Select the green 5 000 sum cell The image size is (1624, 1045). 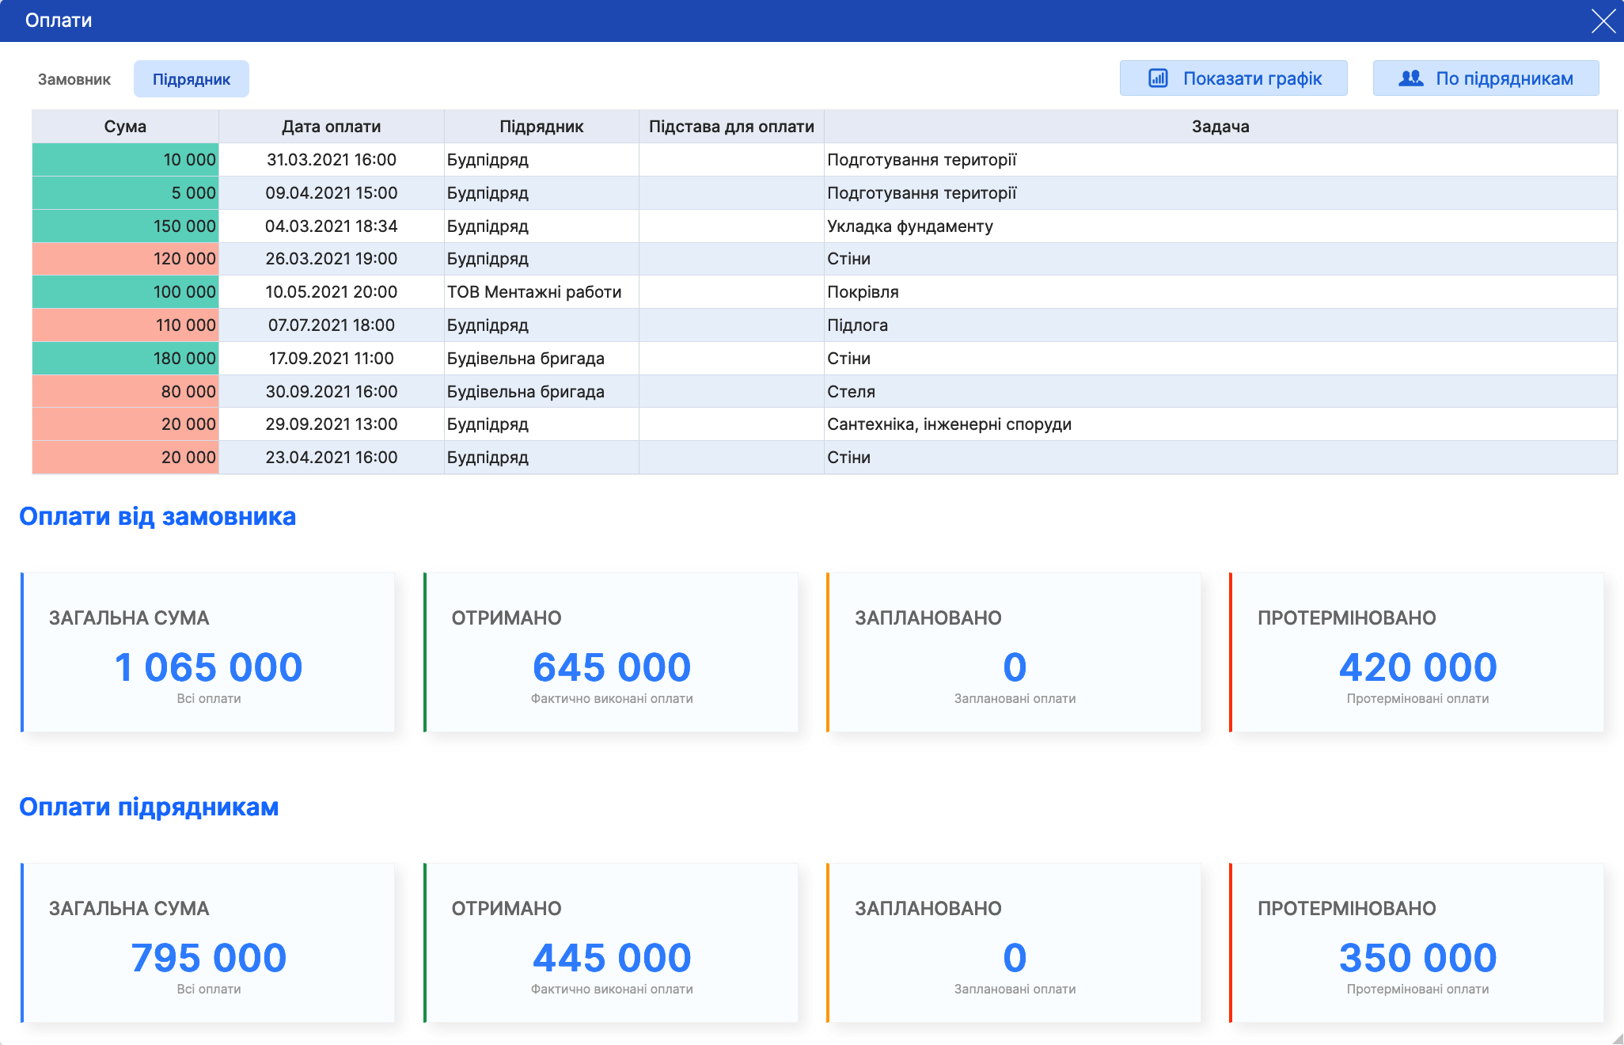coord(125,193)
